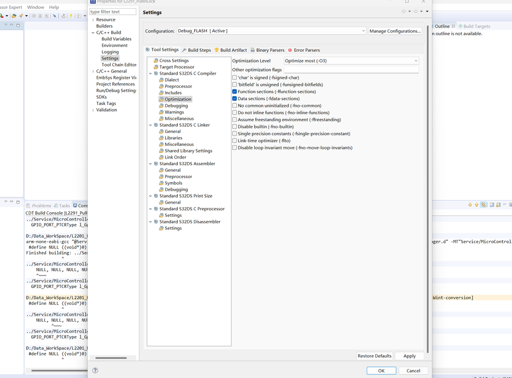The height and width of the screenshot is (378, 512).
Task: Collapse Standard S32DS C Preprocessor node
Action: coord(151,209)
